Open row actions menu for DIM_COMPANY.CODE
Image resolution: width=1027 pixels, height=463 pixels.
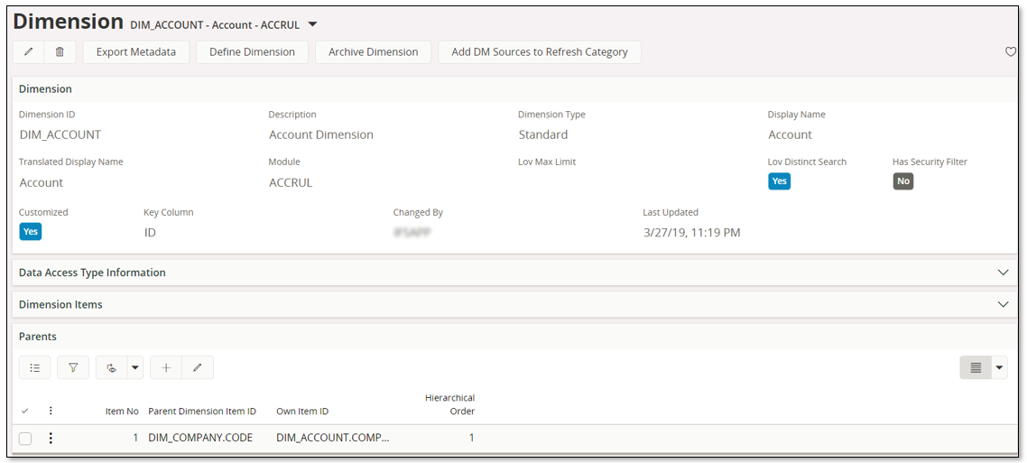click(51, 439)
